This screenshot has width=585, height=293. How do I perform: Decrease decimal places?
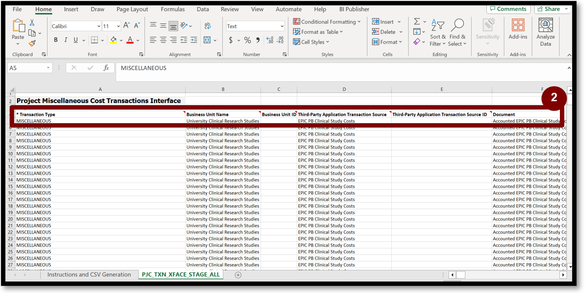pyautogui.click(x=281, y=40)
